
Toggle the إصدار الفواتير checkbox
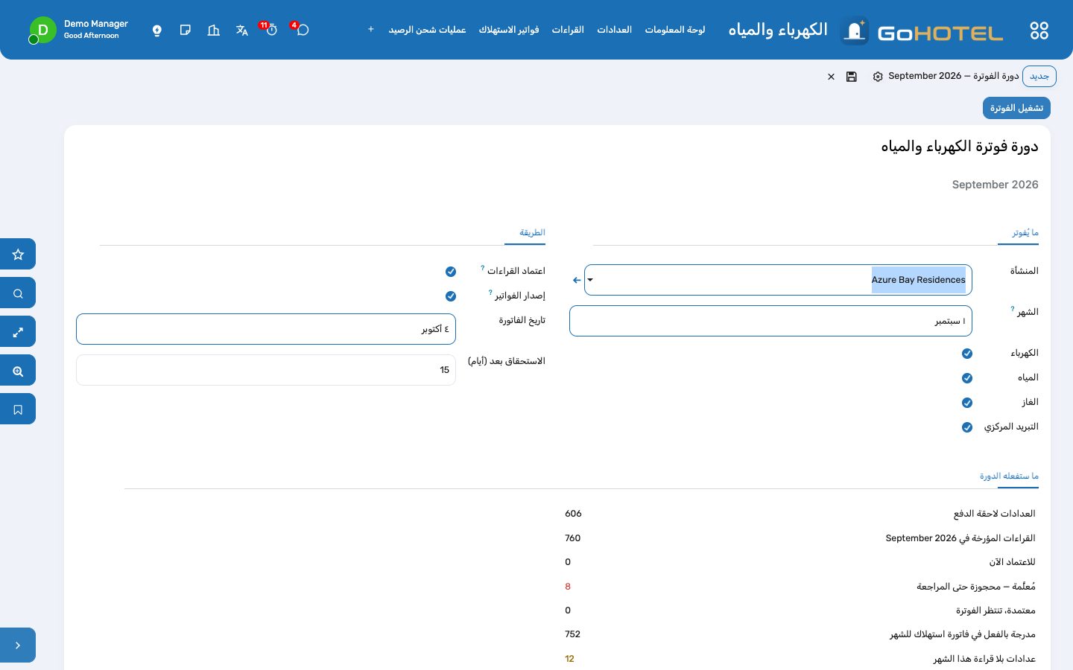(x=451, y=296)
